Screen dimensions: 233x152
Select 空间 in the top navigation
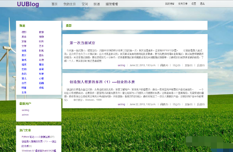pyautogui.click(x=85, y=4)
